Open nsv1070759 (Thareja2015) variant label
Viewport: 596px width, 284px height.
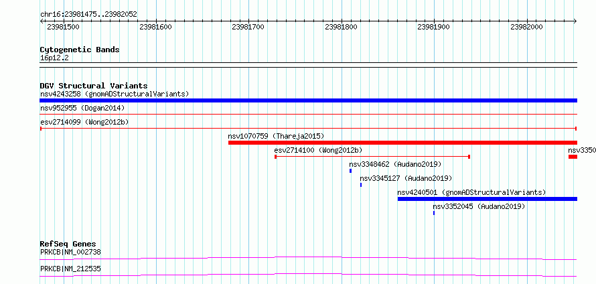276,136
